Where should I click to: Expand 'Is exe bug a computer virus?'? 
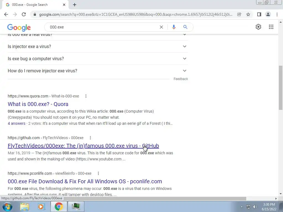[x=98, y=59]
